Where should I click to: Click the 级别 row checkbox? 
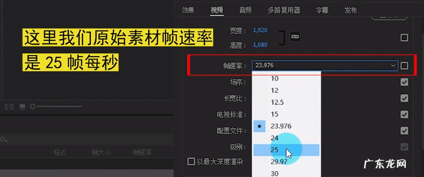(404, 147)
